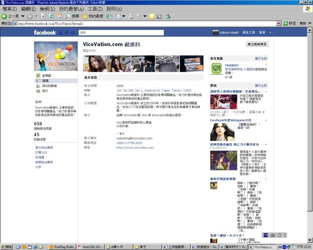Viewport: 313px width, 250px height.
Task: Expand the Mail icon dropdown arrow
Action: pyautogui.click(x=124, y=16)
